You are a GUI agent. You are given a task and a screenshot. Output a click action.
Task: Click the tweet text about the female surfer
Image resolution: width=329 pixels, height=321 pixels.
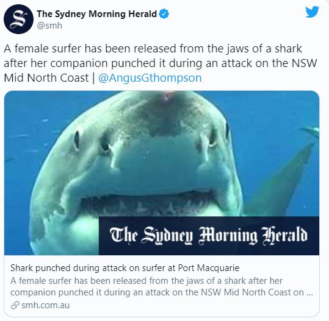pos(161,63)
